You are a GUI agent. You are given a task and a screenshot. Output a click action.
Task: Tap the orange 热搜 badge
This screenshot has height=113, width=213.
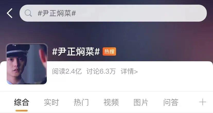(109, 51)
